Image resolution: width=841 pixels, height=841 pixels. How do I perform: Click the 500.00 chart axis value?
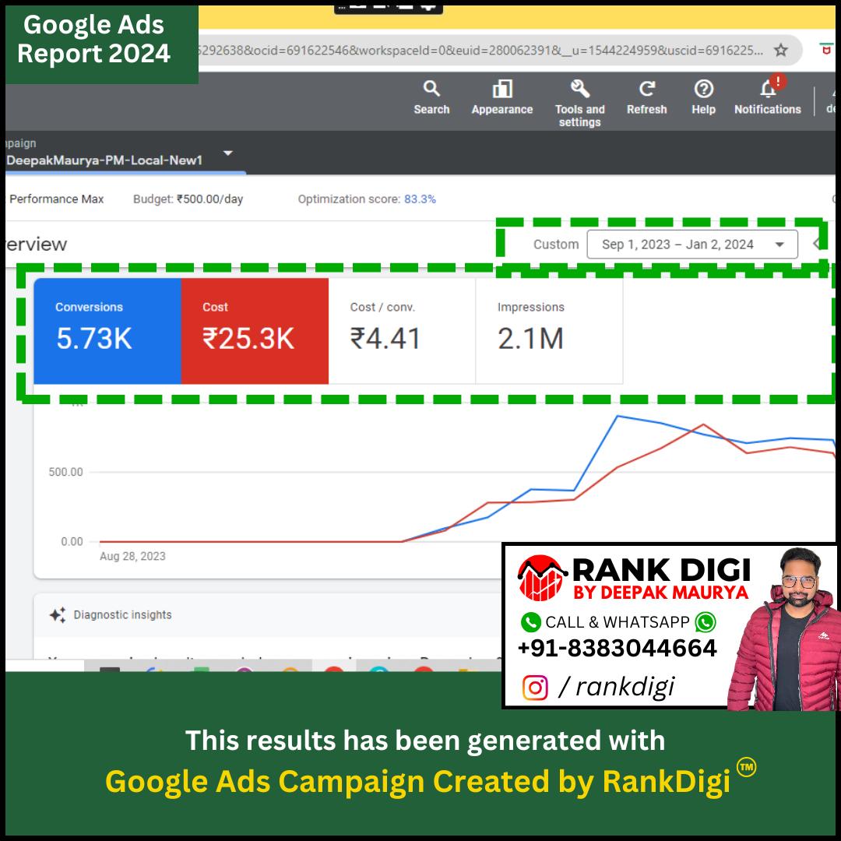pos(65,472)
